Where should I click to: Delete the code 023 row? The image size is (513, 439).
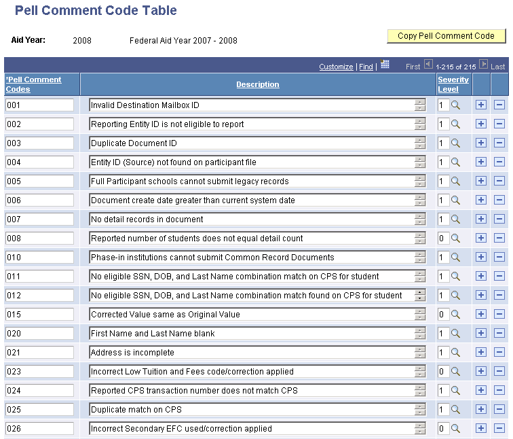point(499,371)
